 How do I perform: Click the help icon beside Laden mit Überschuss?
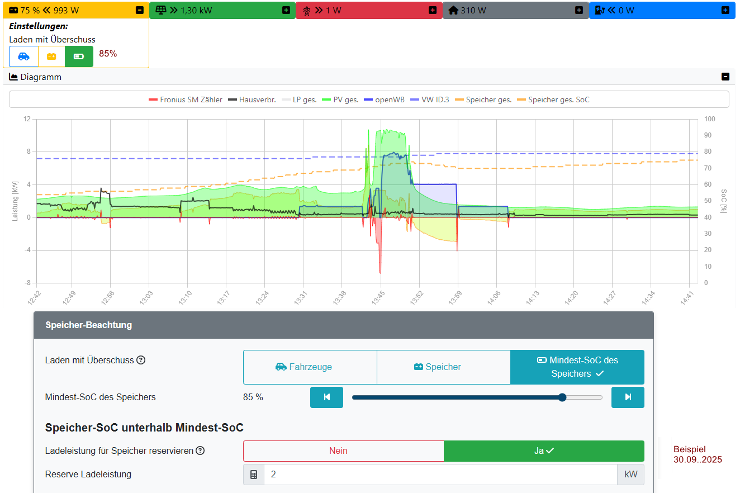coord(141,360)
